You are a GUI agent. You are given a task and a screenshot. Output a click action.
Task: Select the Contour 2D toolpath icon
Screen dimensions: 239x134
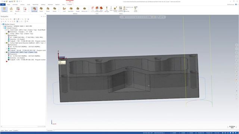point(4,9)
